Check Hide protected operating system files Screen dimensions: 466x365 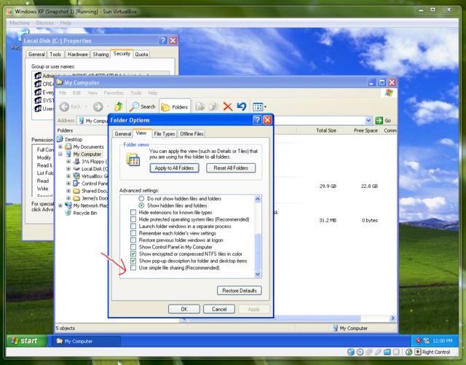click(133, 219)
